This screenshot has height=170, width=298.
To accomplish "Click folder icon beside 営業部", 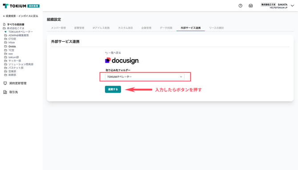I will [x=5, y=71].
